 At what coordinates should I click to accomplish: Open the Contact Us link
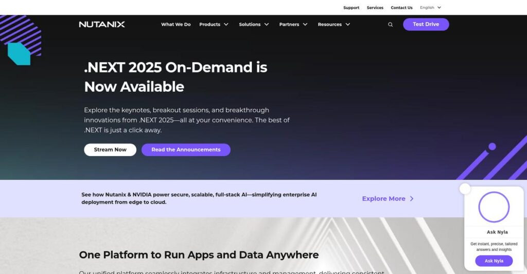pyautogui.click(x=401, y=8)
